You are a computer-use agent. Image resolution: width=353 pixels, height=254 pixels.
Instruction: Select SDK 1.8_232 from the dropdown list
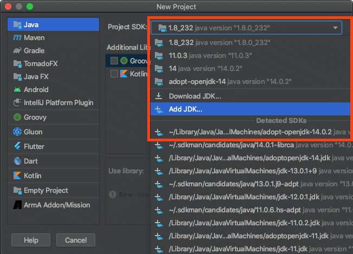[x=250, y=43]
